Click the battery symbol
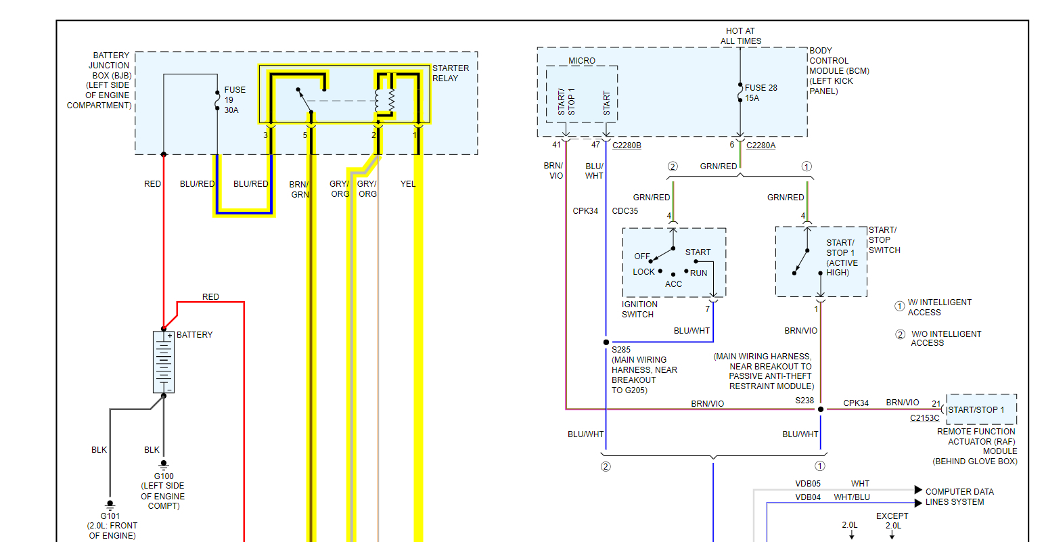This screenshot has width=1044, height=542. pos(164,362)
